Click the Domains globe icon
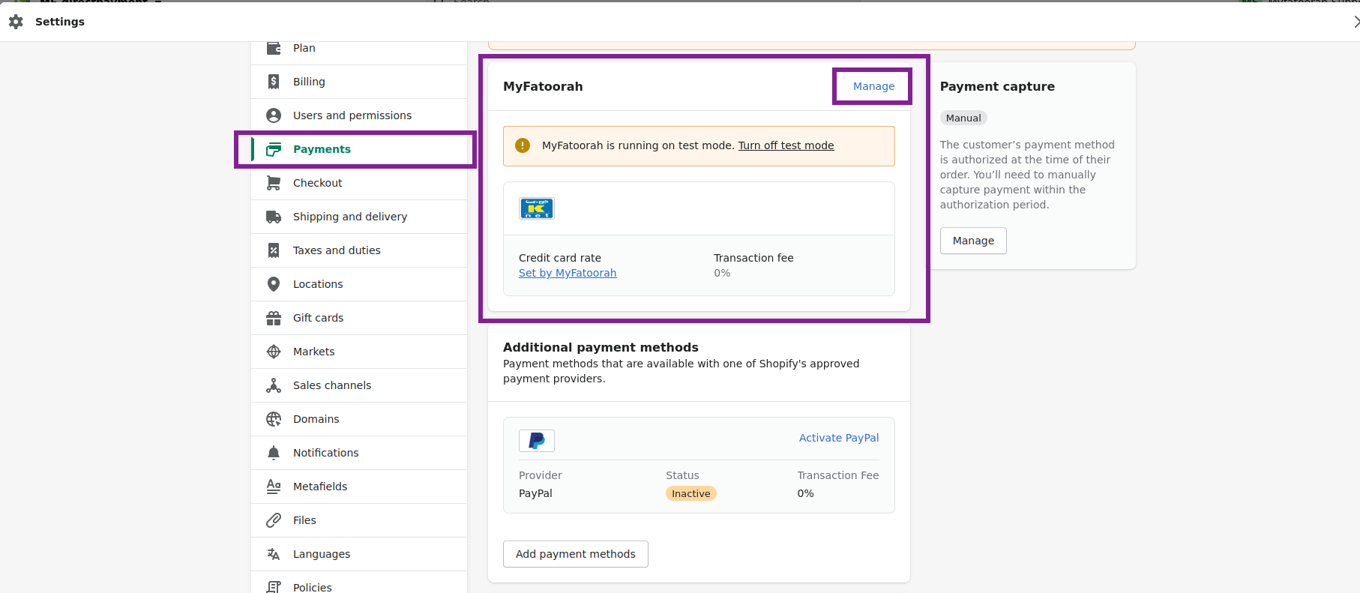 (x=274, y=419)
